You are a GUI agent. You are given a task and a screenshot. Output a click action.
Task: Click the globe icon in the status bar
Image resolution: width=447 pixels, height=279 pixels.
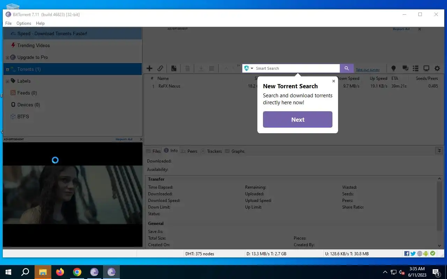tap(420, 254)
